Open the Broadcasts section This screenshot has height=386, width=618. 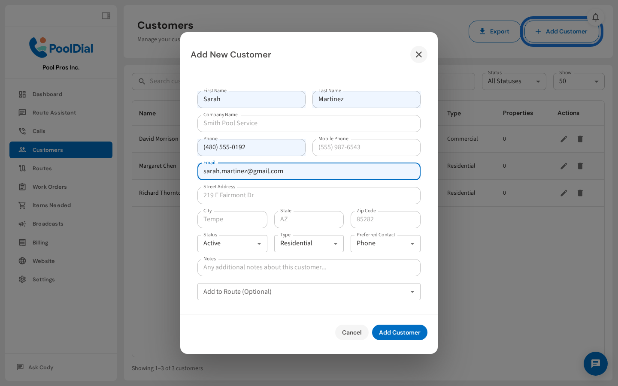click(48, 223)
